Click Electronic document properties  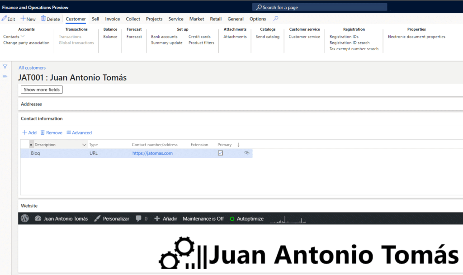coord(416,37)
